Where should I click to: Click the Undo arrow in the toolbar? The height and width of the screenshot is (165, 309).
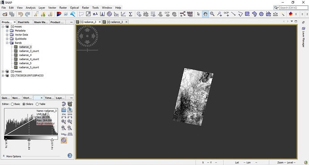(x=21, y=14)
